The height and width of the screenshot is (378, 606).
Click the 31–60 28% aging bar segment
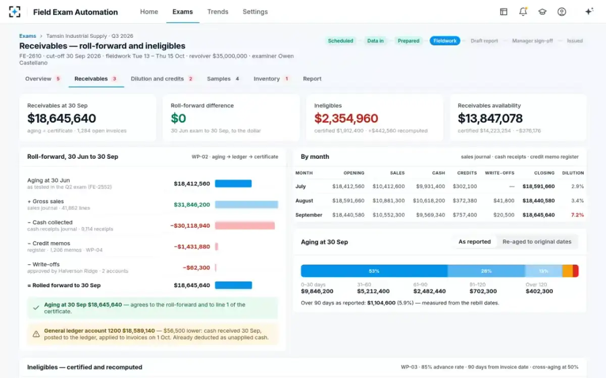point(486,271)
